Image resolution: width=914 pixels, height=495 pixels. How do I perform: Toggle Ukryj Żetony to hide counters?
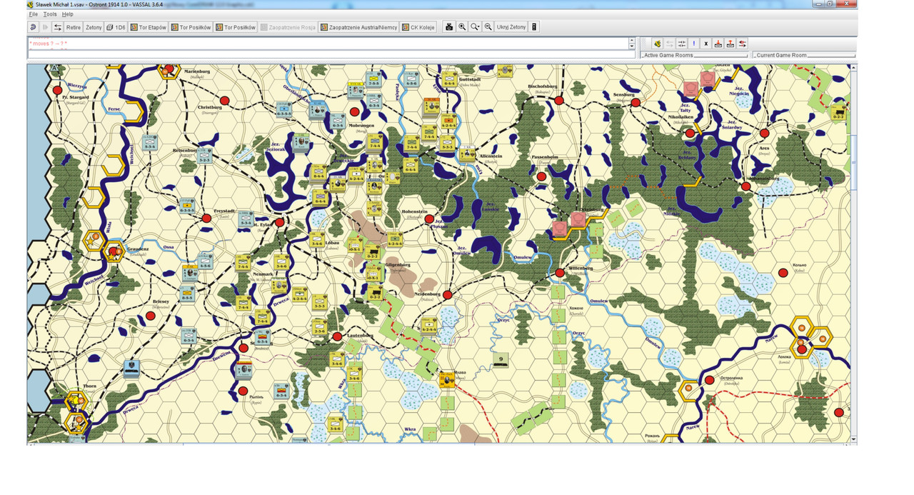coord(511,27)
